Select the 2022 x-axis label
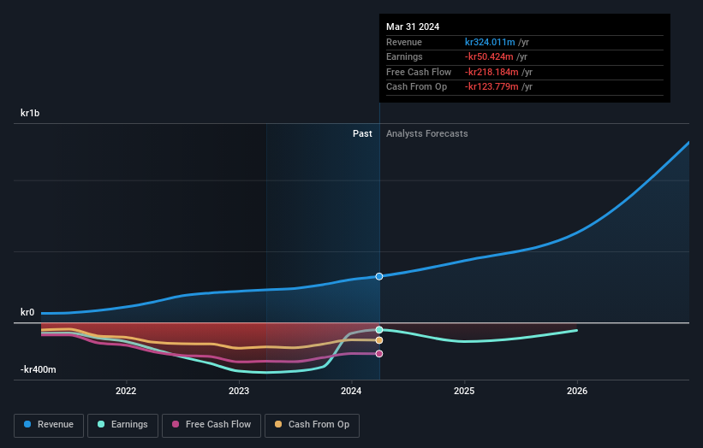 tap(126, 391)
